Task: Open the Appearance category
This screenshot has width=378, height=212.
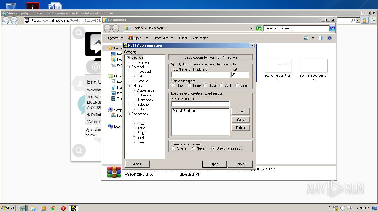Action: pos(146,90)
